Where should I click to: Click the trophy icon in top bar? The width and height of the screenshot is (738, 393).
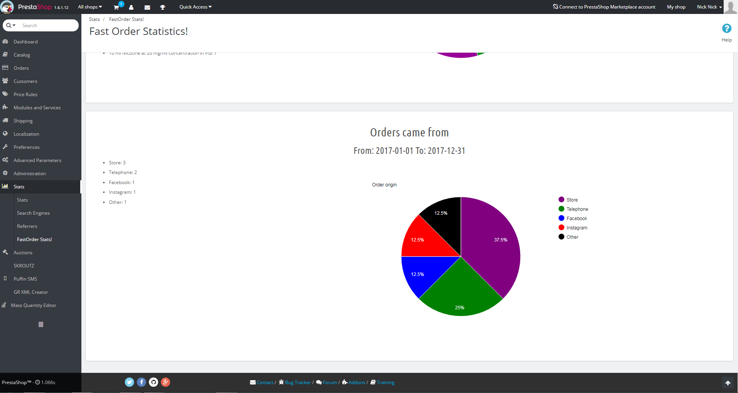163,7
